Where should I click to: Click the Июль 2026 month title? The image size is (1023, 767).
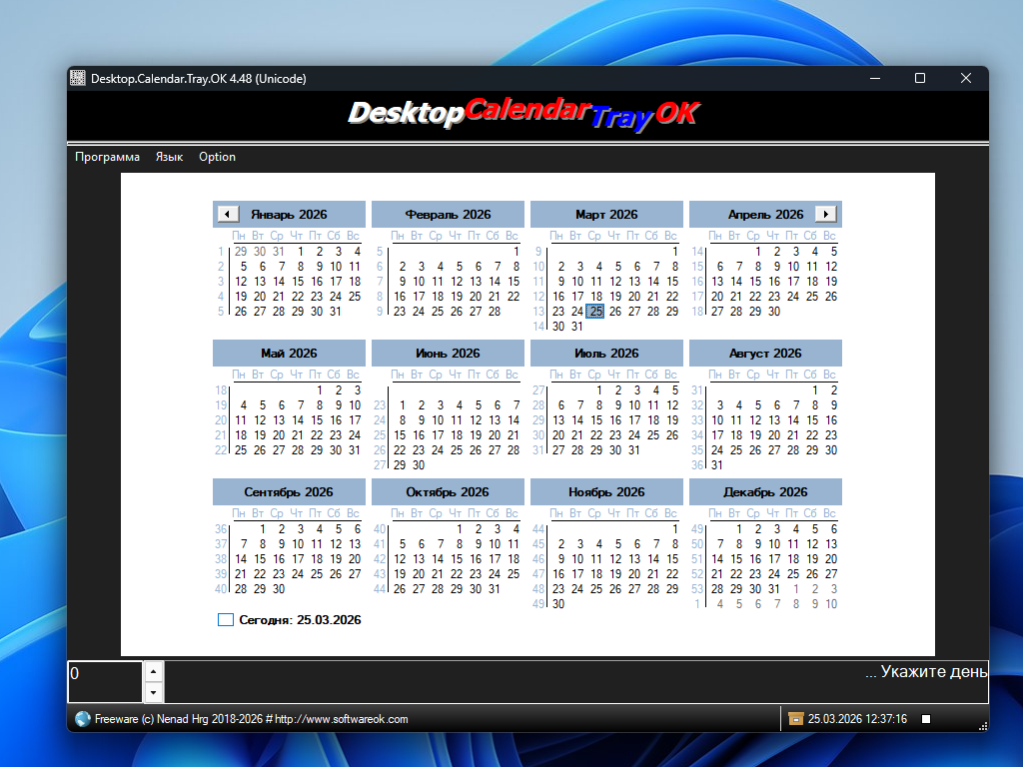point(606,353)
